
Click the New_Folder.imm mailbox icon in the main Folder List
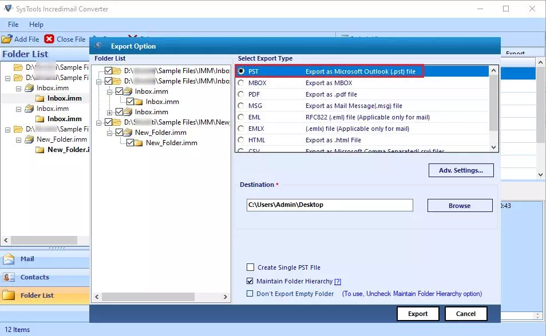[29, 139]
